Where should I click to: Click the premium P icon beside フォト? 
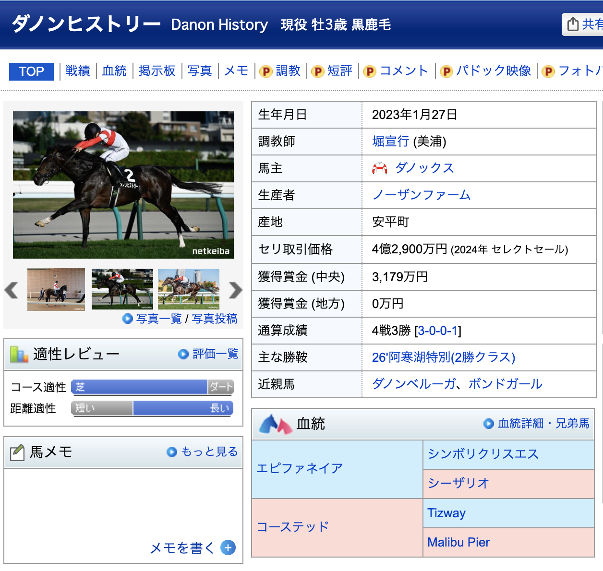coord(548,71)
